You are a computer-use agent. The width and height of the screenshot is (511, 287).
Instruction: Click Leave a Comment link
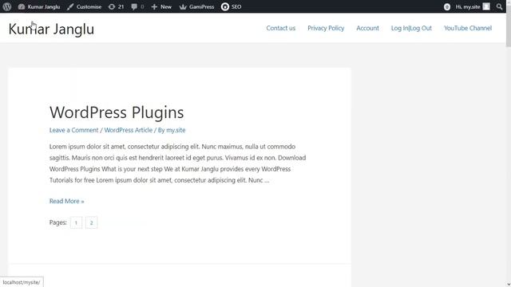pos(73,130)
